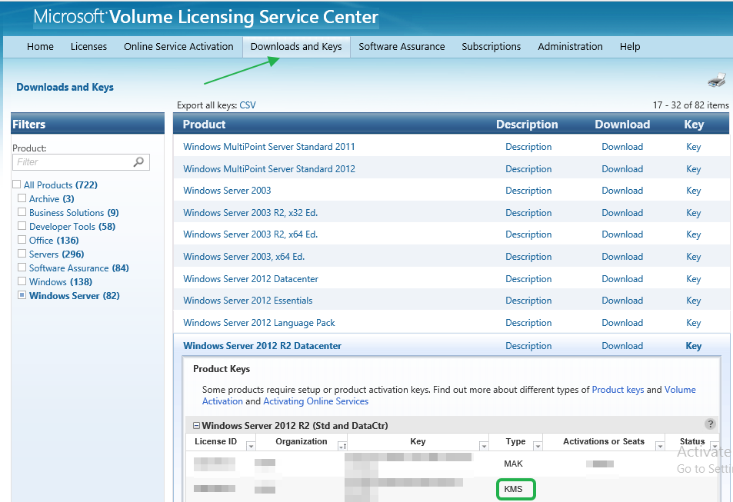Open the Windows MultiPoint Server Standard 2012 product link

(x=269, y=168)
